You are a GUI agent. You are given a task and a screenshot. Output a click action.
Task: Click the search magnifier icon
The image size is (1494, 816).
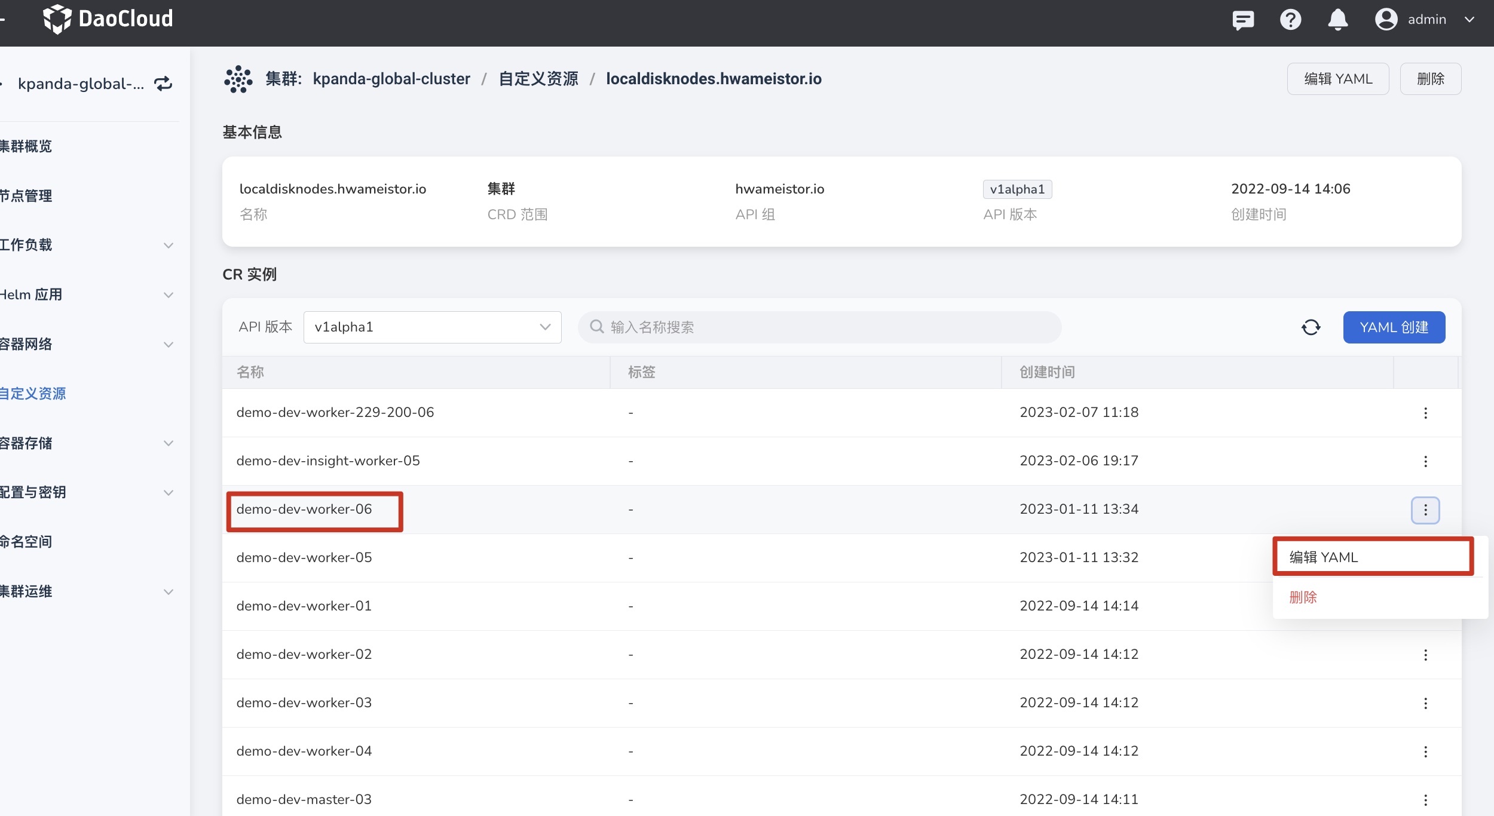click(596, 327)
